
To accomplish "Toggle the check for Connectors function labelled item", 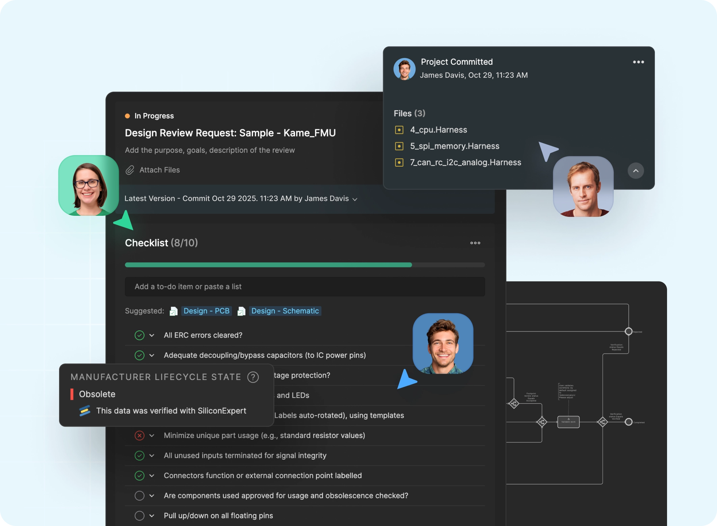I will [139, 475].
